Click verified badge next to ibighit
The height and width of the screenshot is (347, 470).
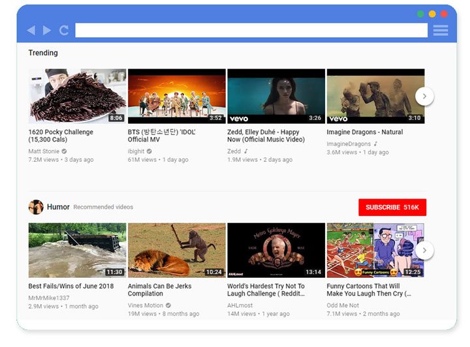149,151
